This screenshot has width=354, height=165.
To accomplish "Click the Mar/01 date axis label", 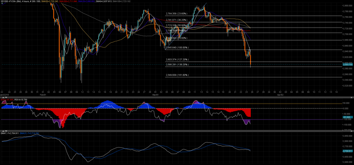I will click(x=155, y=95).
